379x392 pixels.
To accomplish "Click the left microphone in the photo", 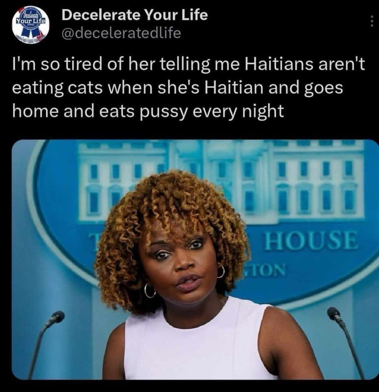I will point(57,318).
